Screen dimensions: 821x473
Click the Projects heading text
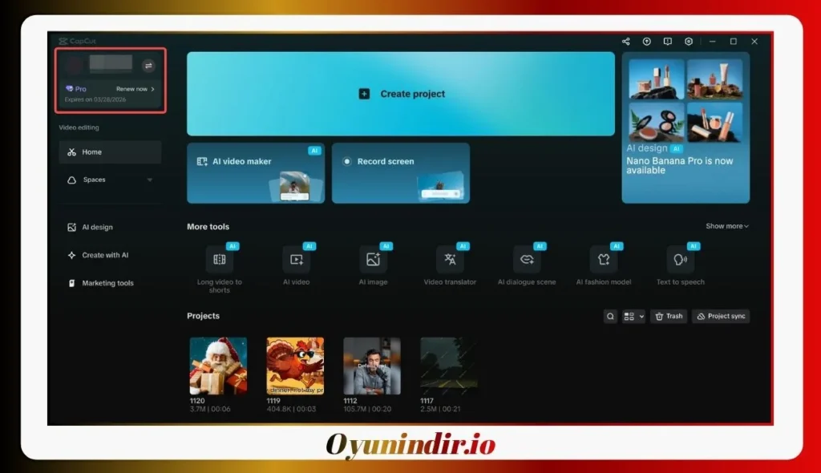(x=203, y=316)
